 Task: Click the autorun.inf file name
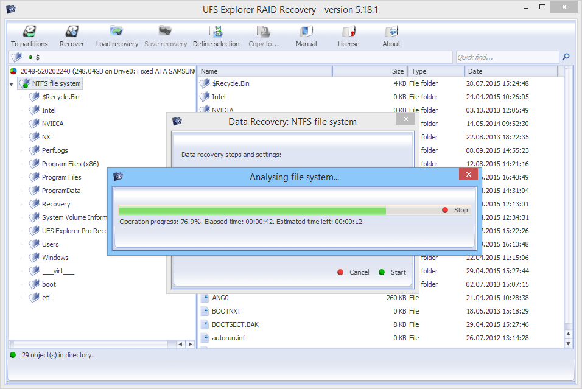tap(229, 338)
